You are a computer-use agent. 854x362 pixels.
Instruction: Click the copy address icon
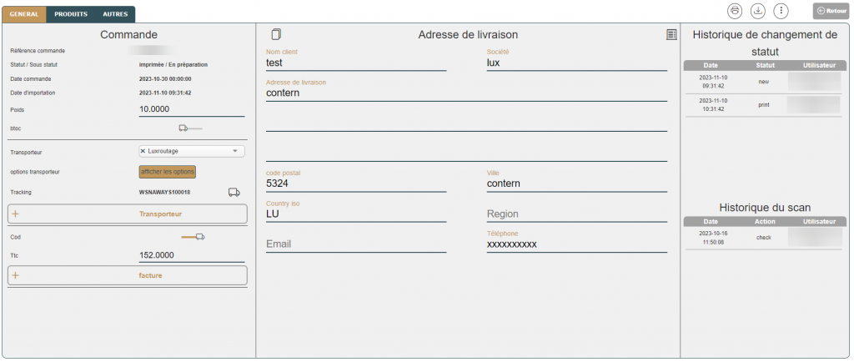coord(277,34)
